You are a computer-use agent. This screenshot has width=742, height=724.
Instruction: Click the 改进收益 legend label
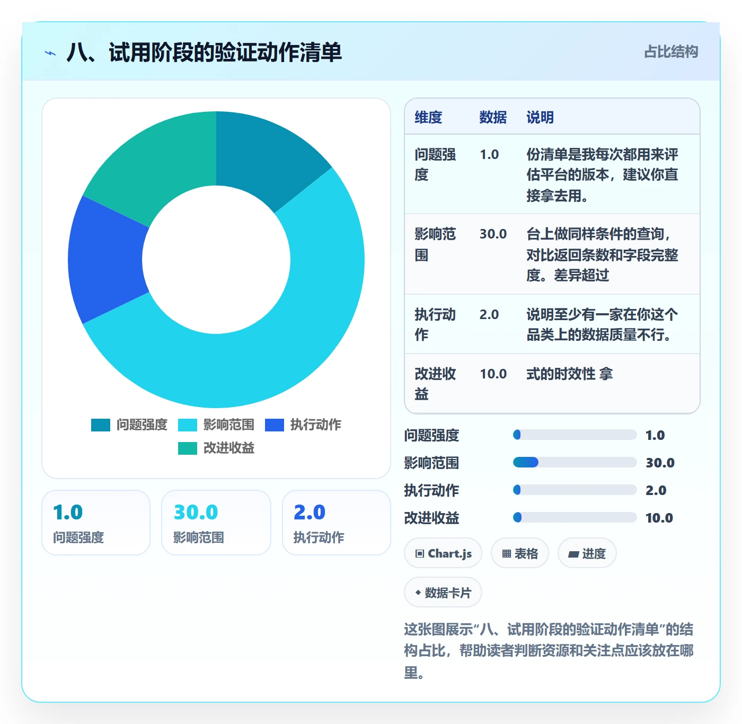tap(229, 448)
